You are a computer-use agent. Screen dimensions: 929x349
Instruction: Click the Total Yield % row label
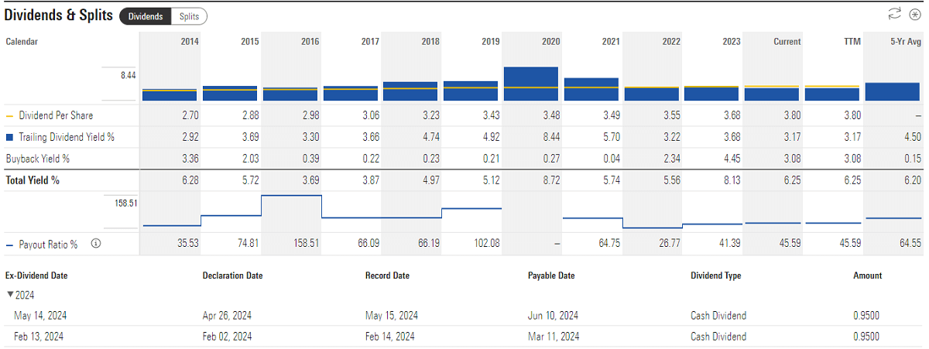pos(33,180)
